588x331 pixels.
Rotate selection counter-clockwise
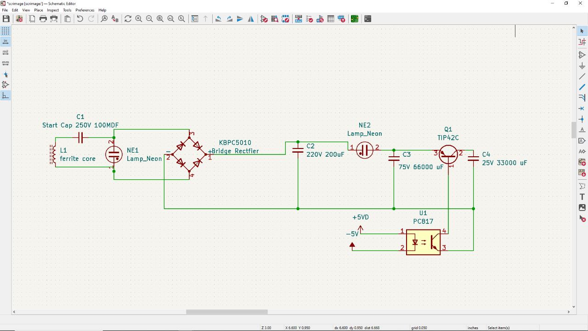point(218,19)
